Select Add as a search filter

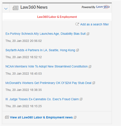94,24
